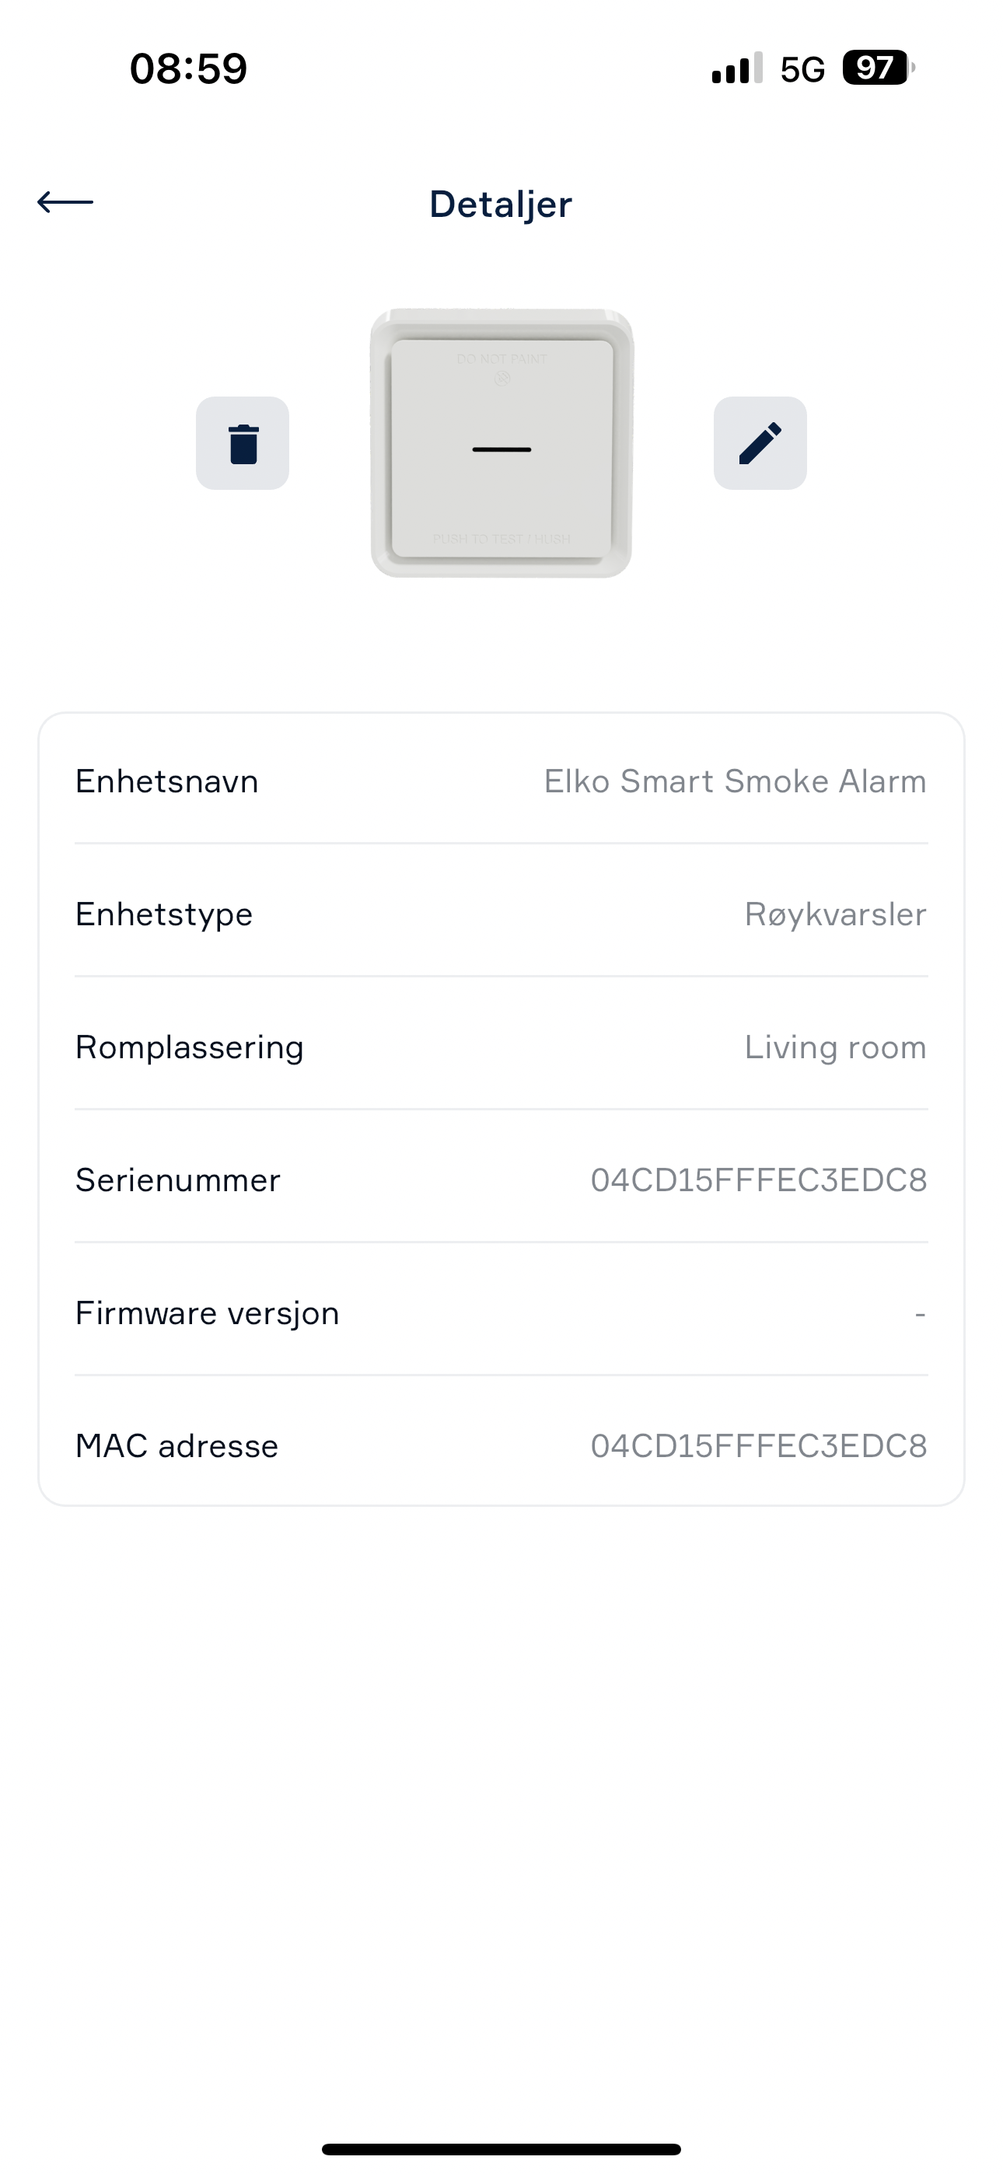Tap the MAC adresse value
This screenshot has width=1003, height=2174.
pos(759,1445)
